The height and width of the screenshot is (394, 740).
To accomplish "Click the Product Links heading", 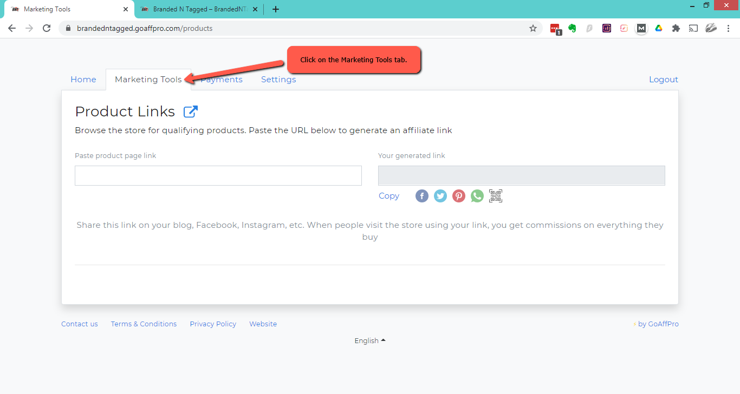I will click(x=125, y=111).
